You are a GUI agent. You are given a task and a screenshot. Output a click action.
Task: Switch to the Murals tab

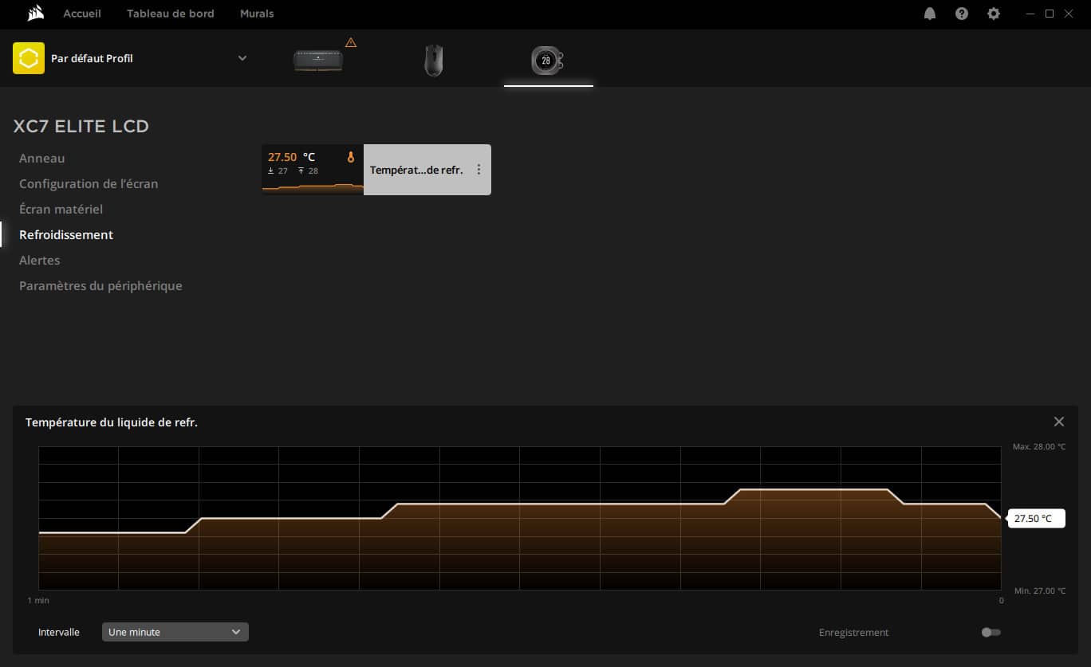pyautogui.click(x=257, y=14)
